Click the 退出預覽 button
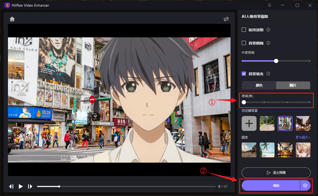 click(x=276, y=172)
